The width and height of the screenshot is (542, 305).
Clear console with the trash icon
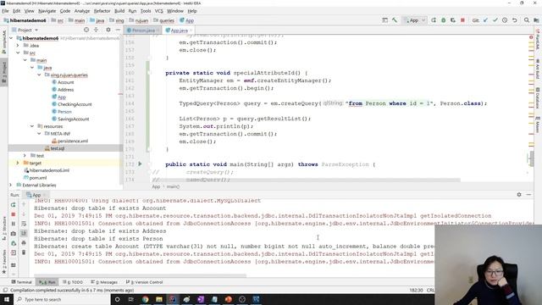click(x=24, y=252)
